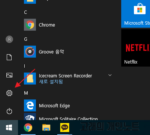This screenshot has height=135, width=150.
Task: Click the 새로 설치됨 text
Action: click(51, 82)
